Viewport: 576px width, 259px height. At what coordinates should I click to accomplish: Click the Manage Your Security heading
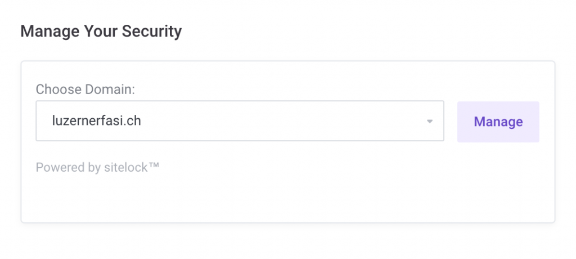101,31
